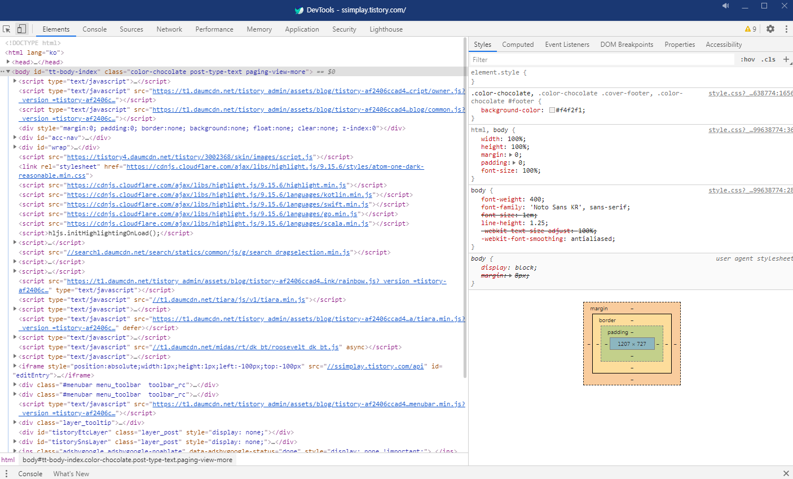The height and width of the screenshot is (479, 793).
Task: Expand the div id wrap node
Action: (x=15, y=147)
